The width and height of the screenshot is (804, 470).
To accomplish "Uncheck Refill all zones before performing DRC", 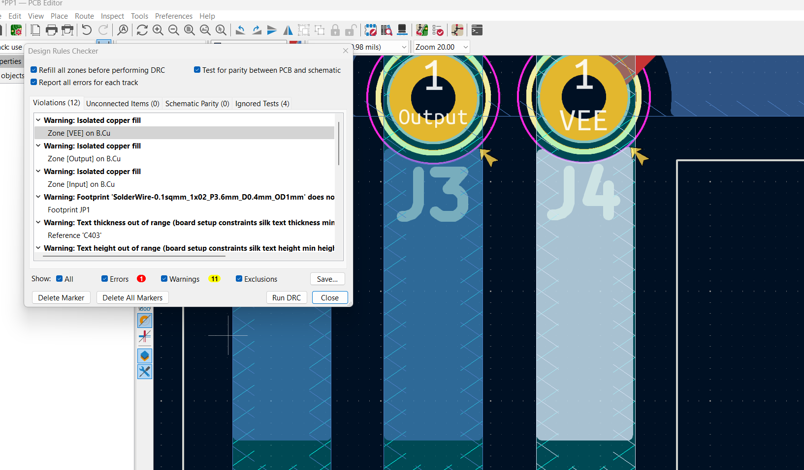I will tap(34, 70).
